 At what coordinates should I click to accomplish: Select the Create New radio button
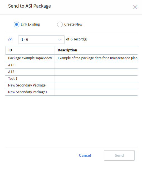(60, 24)
